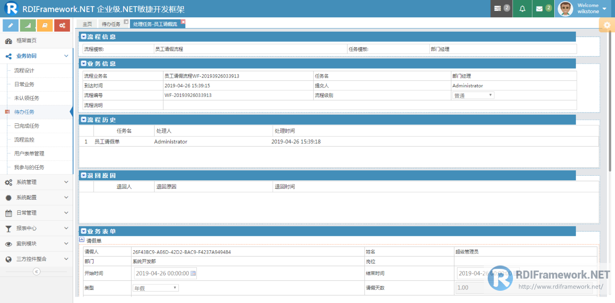
Task: Expand the 三方控件整合 menu group
Action: click(x=36, y=259)
